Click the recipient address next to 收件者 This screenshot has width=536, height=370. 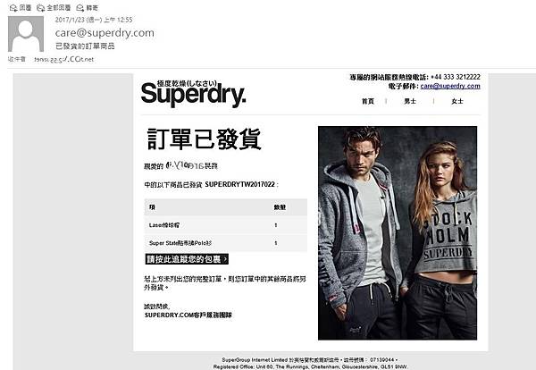64,59
